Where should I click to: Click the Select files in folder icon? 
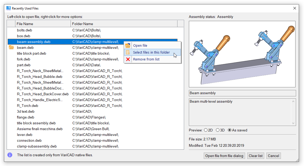(x=128, y=52)
